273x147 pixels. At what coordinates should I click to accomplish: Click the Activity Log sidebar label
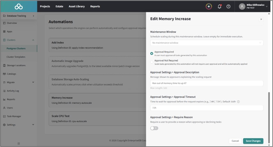tap(13, 91)
